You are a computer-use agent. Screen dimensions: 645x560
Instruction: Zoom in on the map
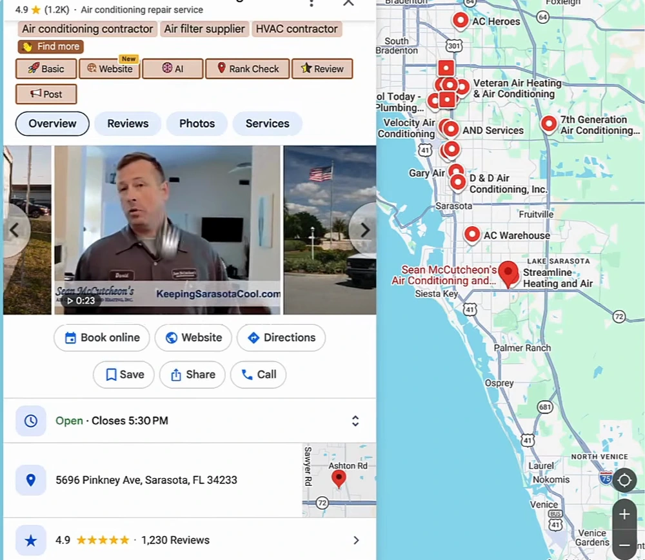coord(624,514)
